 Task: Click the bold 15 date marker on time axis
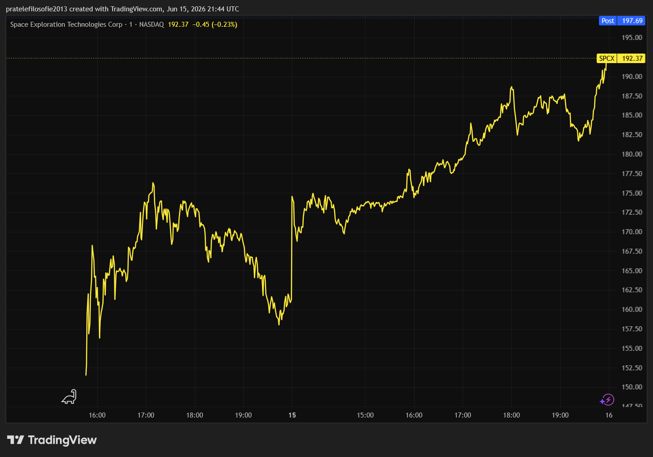292,415
